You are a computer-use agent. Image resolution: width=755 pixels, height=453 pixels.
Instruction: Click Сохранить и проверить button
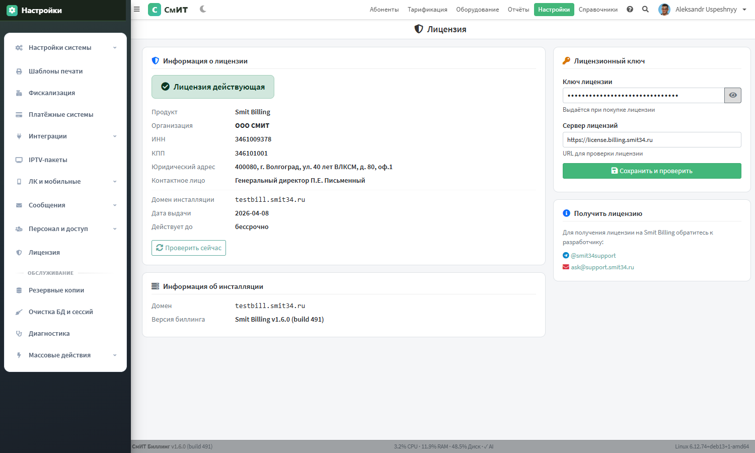pos(652,171)
